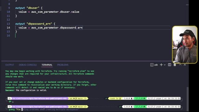Open the DEBUG CONSOLE tab

[28, 65]
